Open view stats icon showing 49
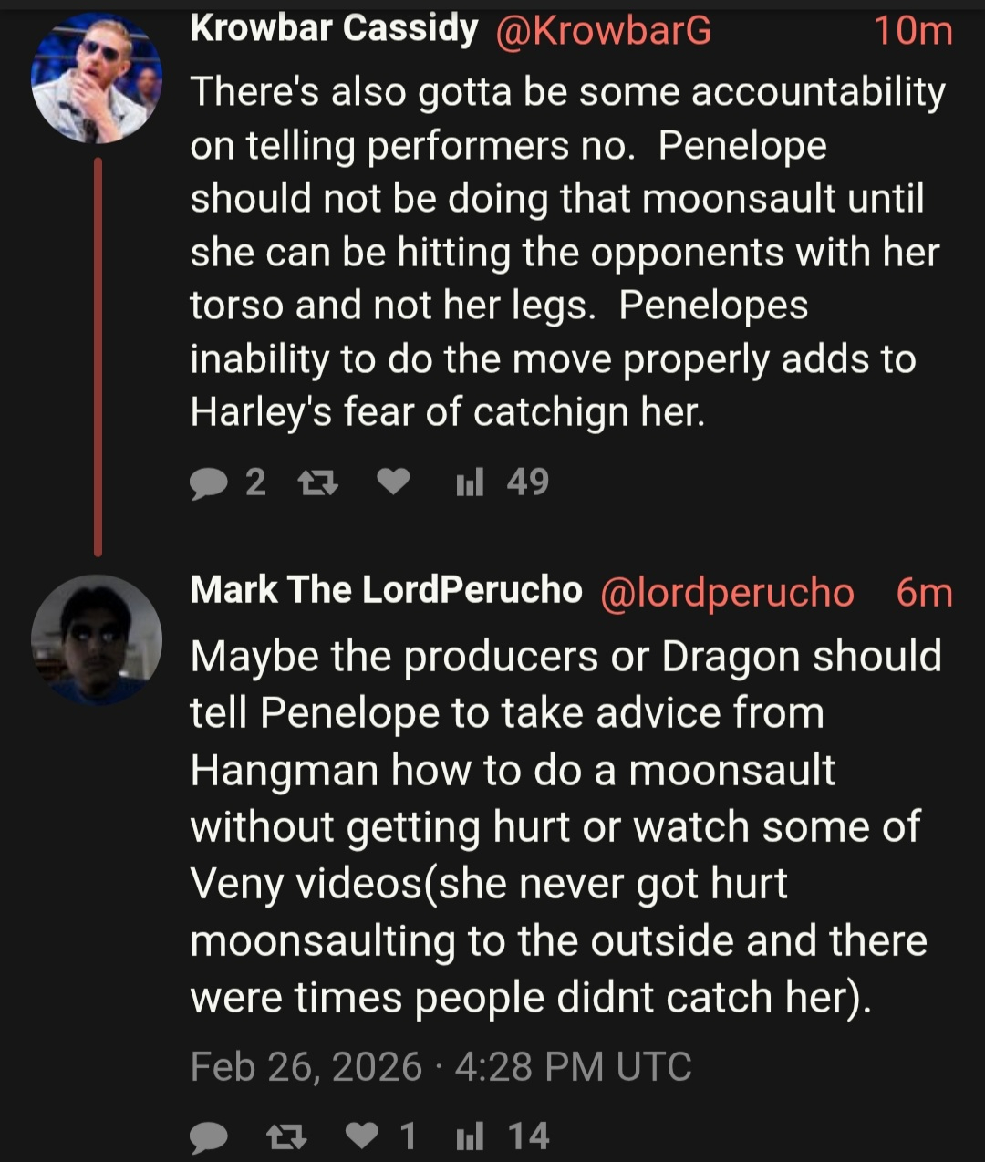The width and height of the screenshot is (985, 1162). pos(469,483)
